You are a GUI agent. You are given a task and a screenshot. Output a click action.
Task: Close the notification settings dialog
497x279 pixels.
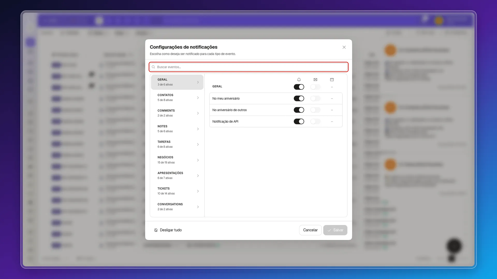point(344,47)
